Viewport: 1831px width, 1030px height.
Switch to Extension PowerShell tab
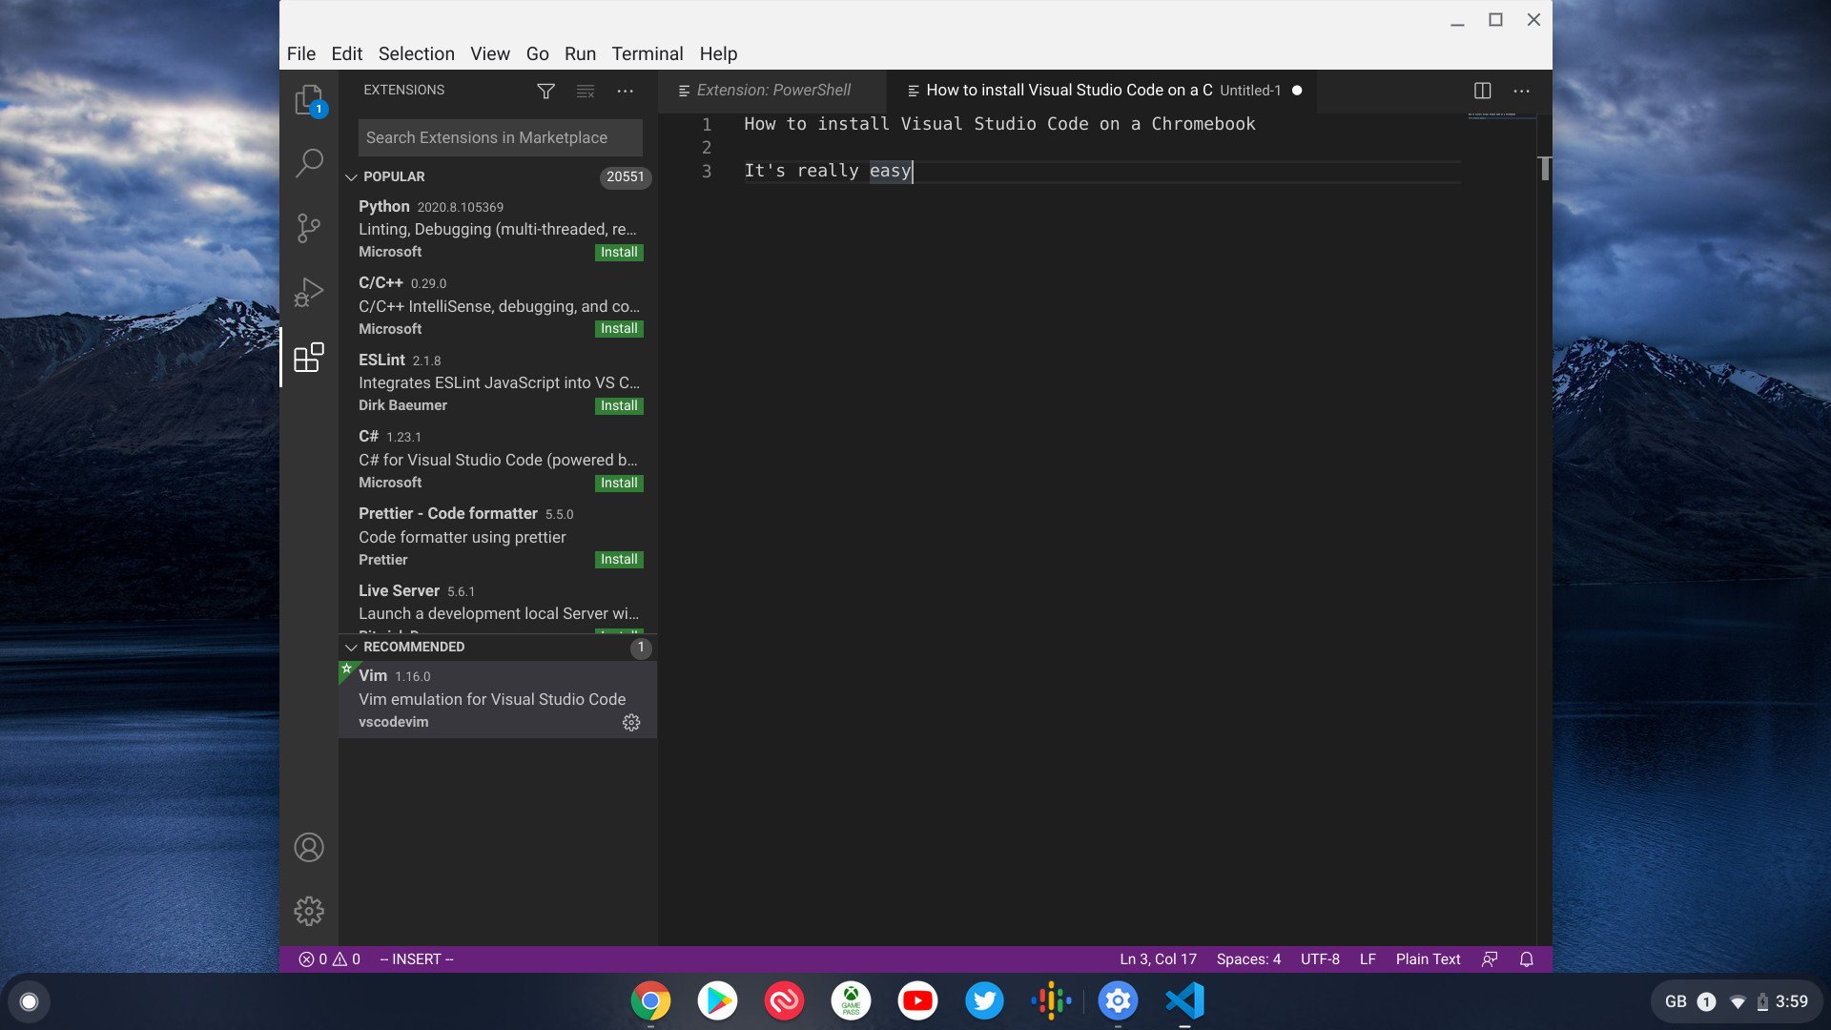[771, 91]
